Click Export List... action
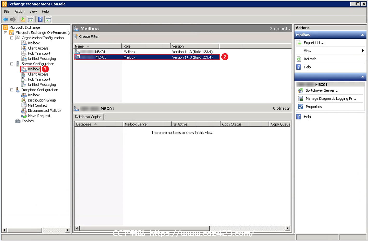 tap(314, 43)
